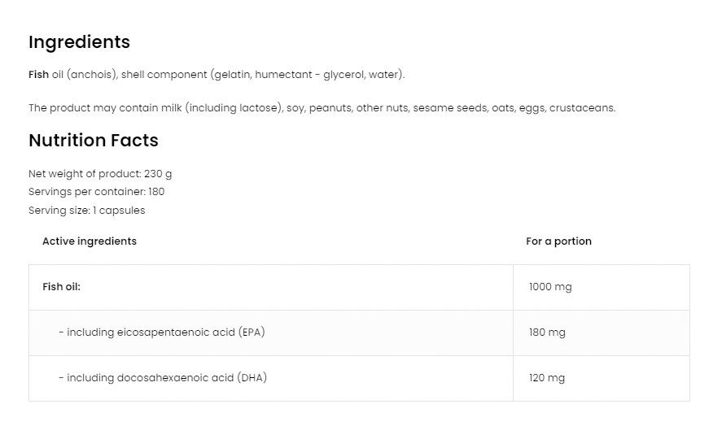
Task: Click the 120 mg value cell
Action: [x=547, y=378]
